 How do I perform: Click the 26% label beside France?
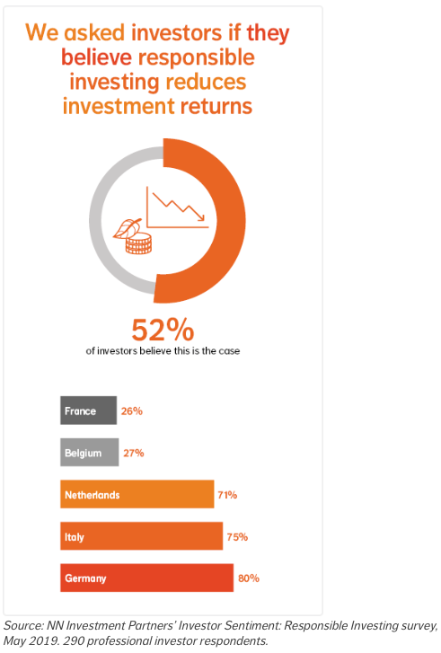coord(132,411)
